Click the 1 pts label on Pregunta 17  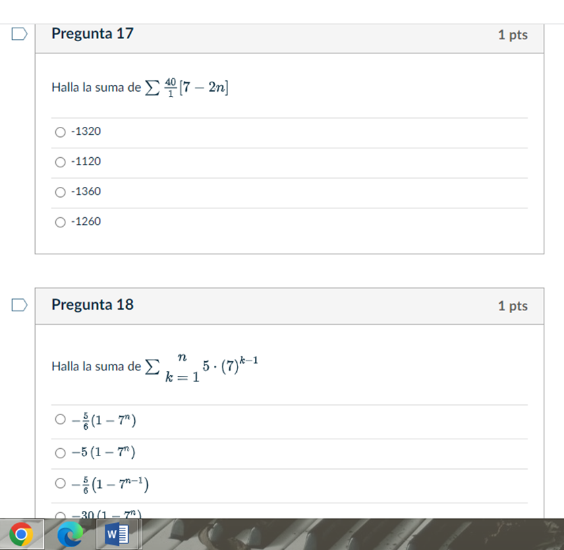(x=513, y=35)
